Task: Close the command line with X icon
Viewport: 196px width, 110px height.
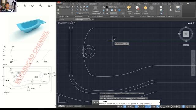Action: 94,102
